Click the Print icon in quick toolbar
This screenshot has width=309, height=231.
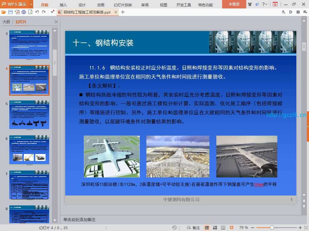pyautogui.click(x=24, y=12)
